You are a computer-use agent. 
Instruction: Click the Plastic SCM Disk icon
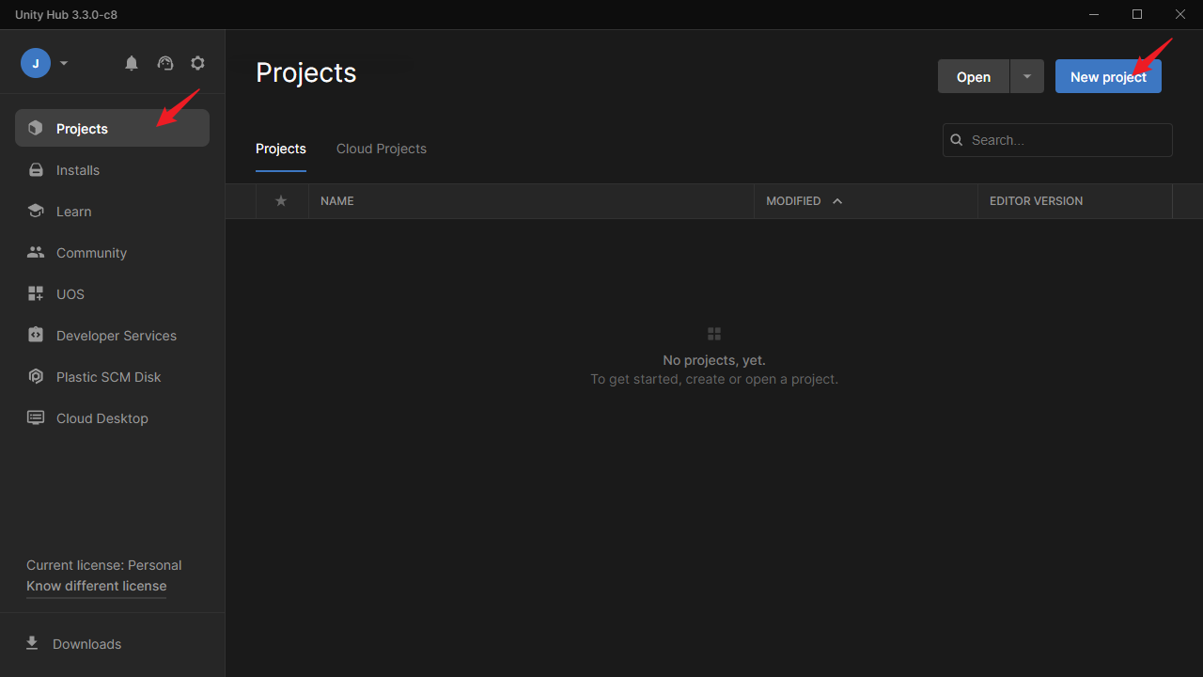point(36,376)
